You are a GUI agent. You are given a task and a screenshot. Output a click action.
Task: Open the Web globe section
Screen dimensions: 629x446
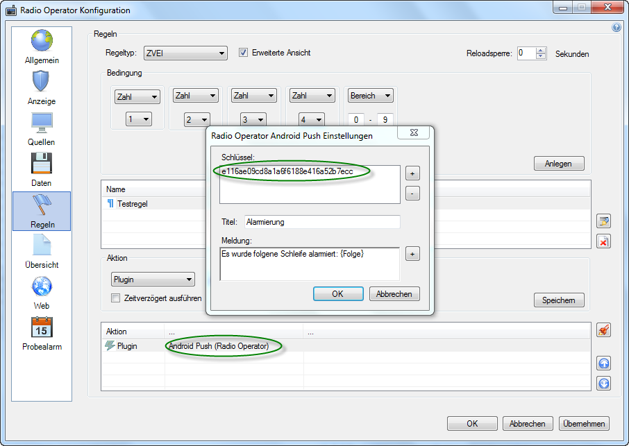point(42,293)
